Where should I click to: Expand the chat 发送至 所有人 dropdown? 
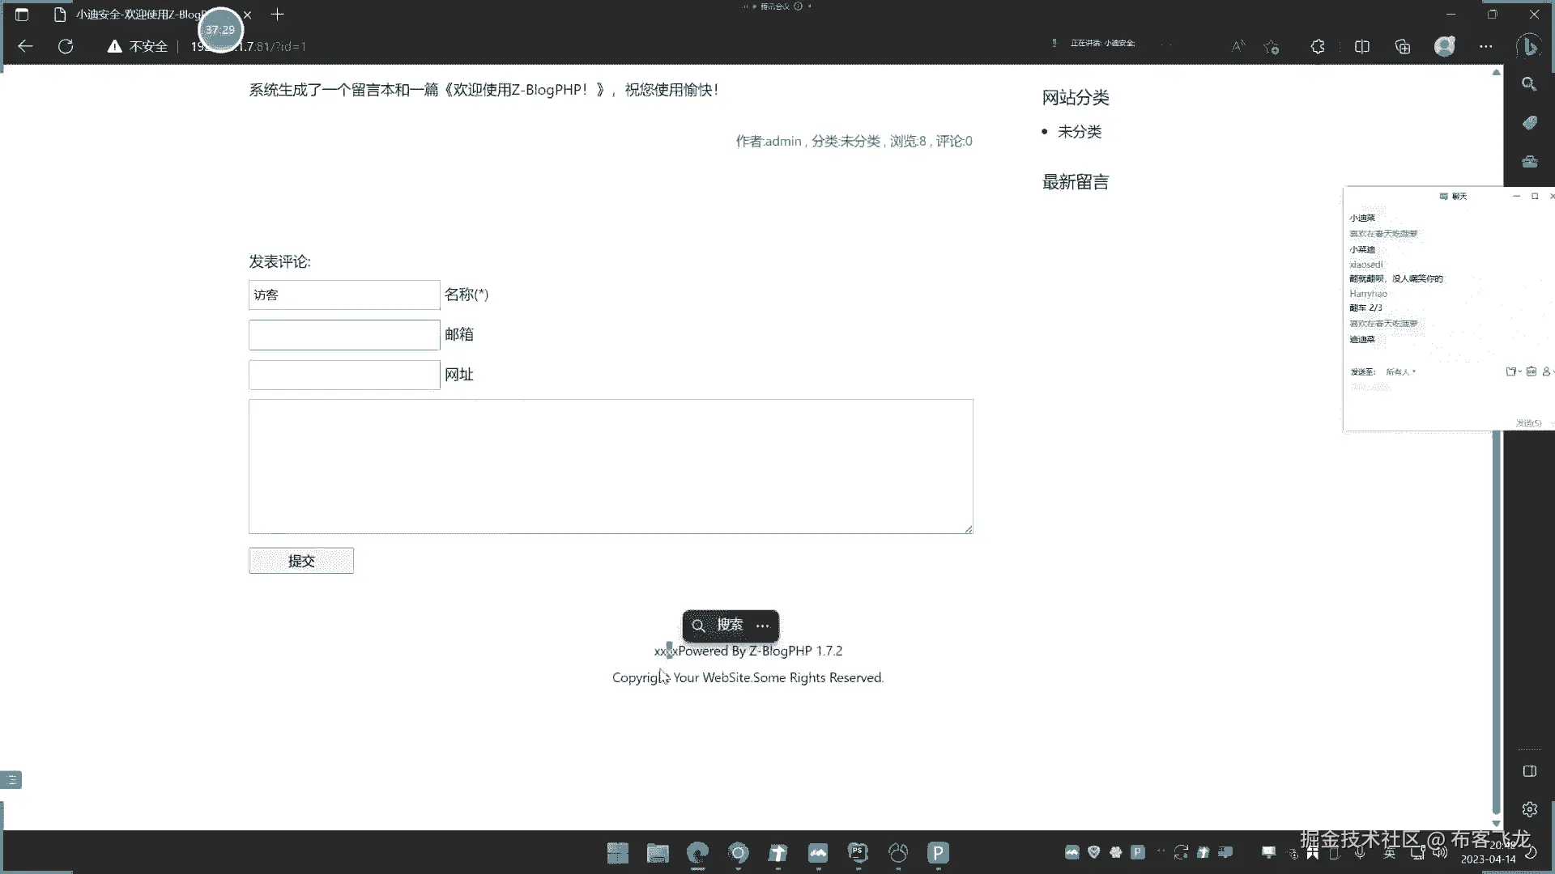click(x=1400, y=372)
